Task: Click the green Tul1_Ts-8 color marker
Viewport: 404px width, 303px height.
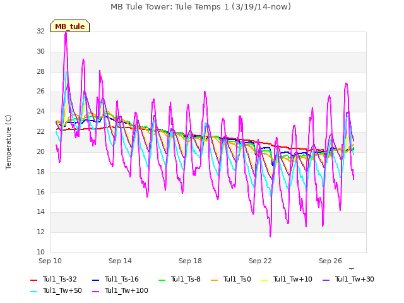Action: 162,280
